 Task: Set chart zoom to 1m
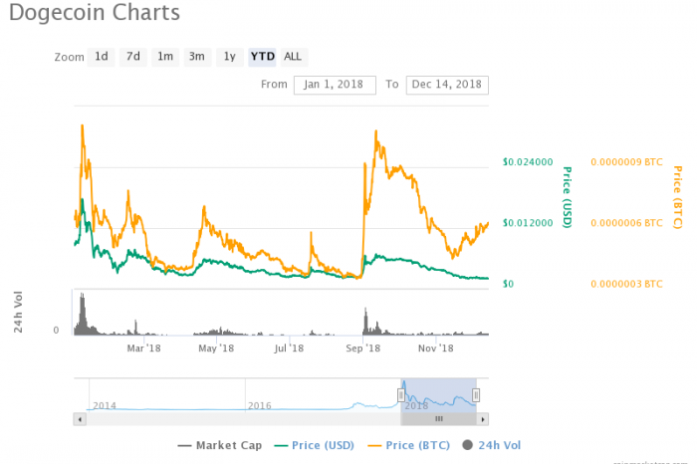165,57
